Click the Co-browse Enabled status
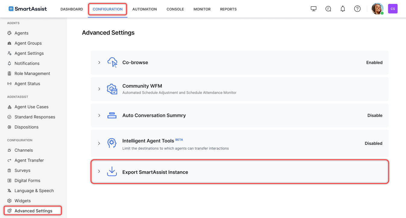 [374, 63]
